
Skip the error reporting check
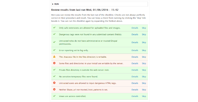point(144,50)
